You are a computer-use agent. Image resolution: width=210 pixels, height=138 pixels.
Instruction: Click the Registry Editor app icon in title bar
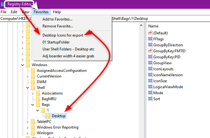coord(2,4)
